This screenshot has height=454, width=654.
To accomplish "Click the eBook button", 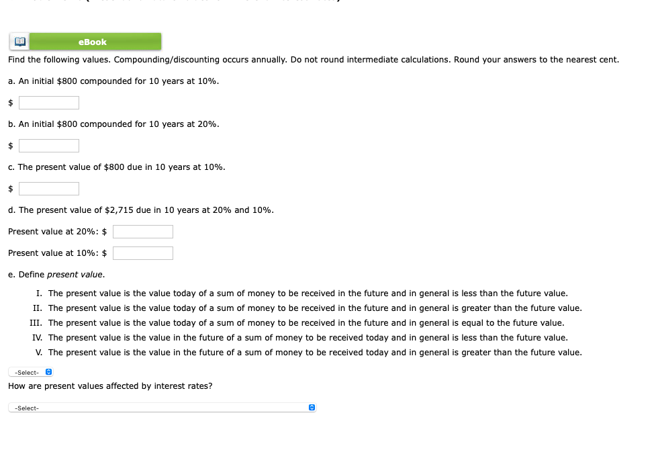I will pos(93,41).
